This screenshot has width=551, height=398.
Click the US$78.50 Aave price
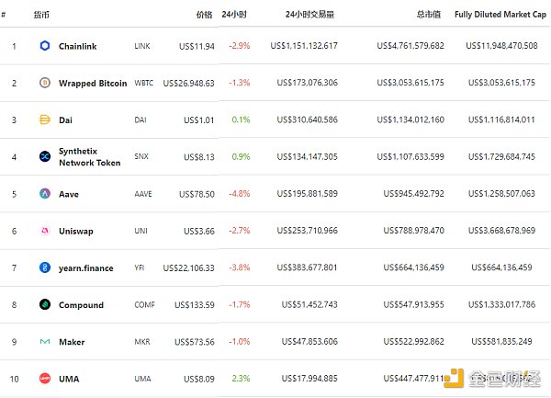(197, 194)
